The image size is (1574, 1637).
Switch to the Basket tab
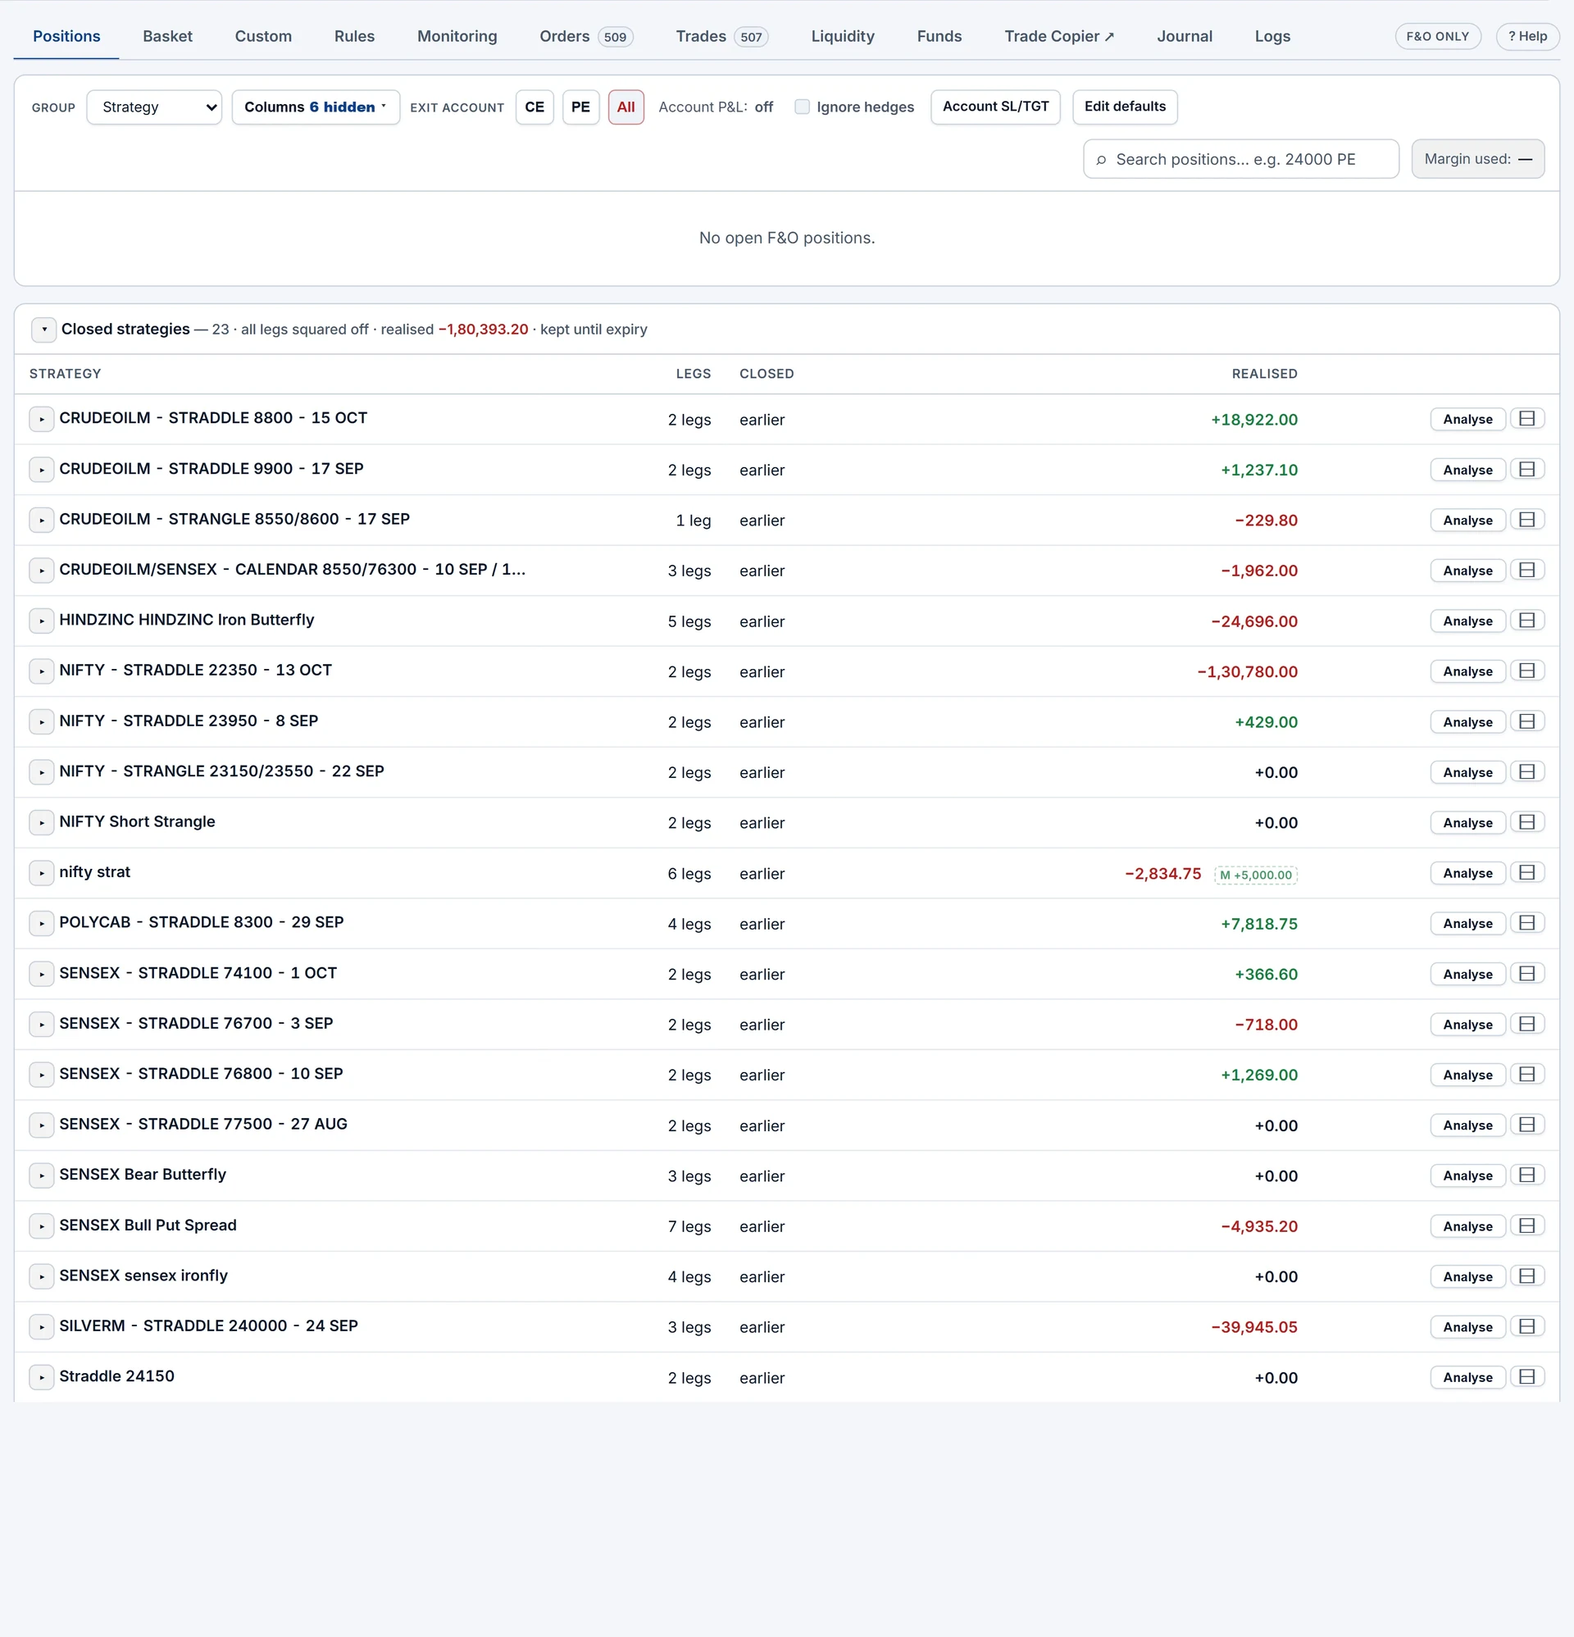167,36
